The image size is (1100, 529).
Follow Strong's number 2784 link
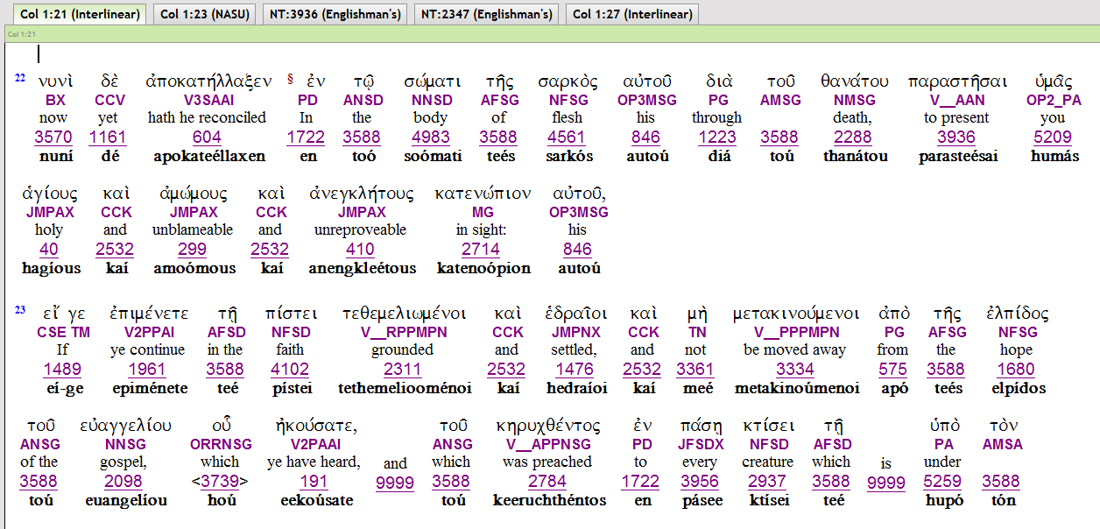547,482
